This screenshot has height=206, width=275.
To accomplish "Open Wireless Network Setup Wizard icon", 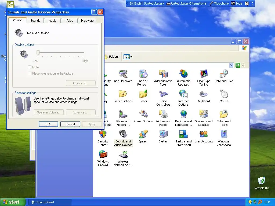I will pyautogui.click(x=123, y=158).
